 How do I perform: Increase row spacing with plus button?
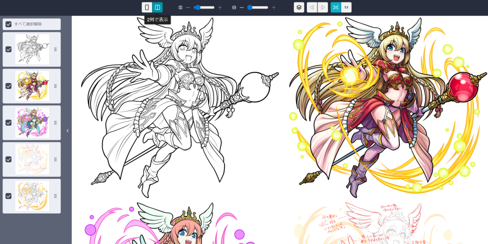click(x=274, y=8)
